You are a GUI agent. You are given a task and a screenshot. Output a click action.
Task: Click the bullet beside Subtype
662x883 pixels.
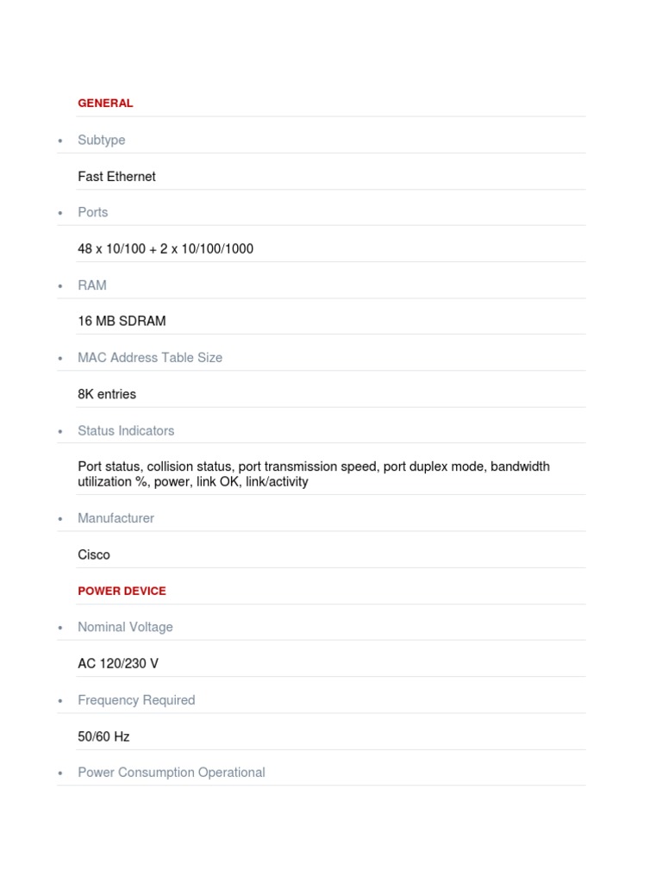pyautogui.click(x=60, y=141)
